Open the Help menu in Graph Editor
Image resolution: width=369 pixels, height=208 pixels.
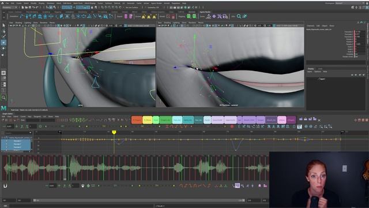57,117
